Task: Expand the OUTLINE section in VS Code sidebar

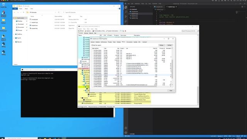Action: (x=132, y=134)
